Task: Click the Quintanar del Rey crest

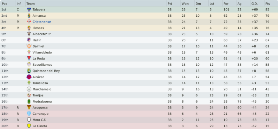Action: 29,71
